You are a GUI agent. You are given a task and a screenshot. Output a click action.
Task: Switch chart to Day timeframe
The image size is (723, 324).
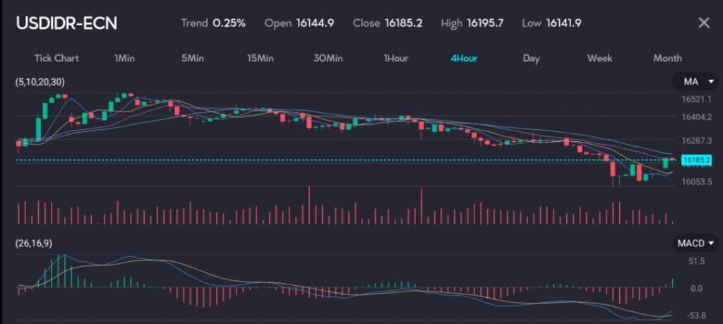click(531, 58)
